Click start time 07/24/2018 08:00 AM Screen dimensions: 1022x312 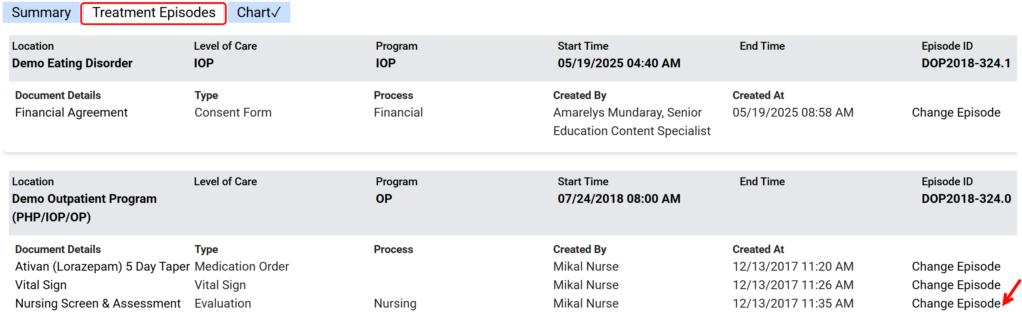tap(618, 199)
